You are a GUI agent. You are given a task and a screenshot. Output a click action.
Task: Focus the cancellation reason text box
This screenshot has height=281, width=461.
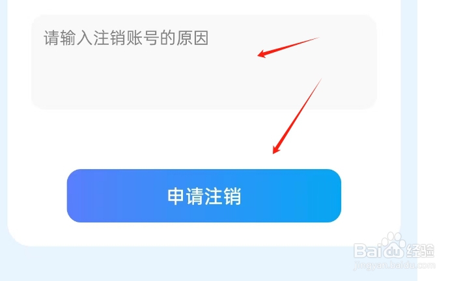pos(204,62)
